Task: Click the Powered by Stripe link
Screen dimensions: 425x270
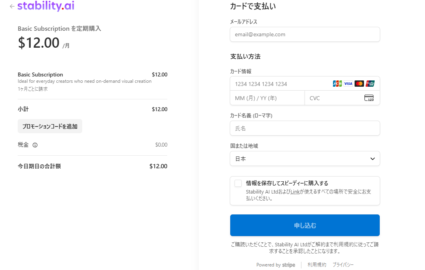Action: pos(275,265)
